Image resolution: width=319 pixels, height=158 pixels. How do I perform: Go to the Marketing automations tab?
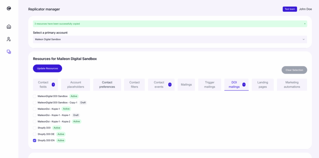coord(292,84)
